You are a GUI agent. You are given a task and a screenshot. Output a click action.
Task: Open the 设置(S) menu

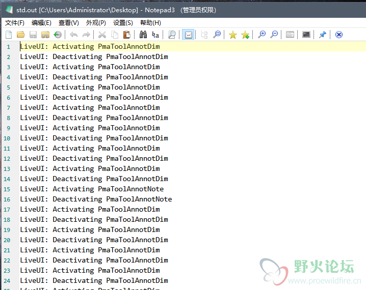tap(123, 23)
